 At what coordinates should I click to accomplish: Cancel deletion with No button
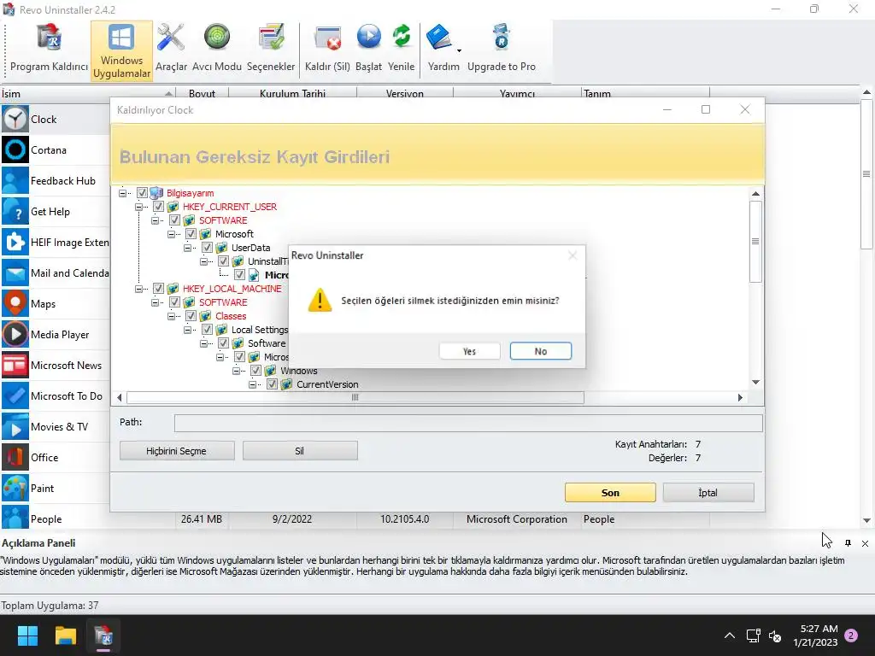pyautogui.click(x=540, y=351)
